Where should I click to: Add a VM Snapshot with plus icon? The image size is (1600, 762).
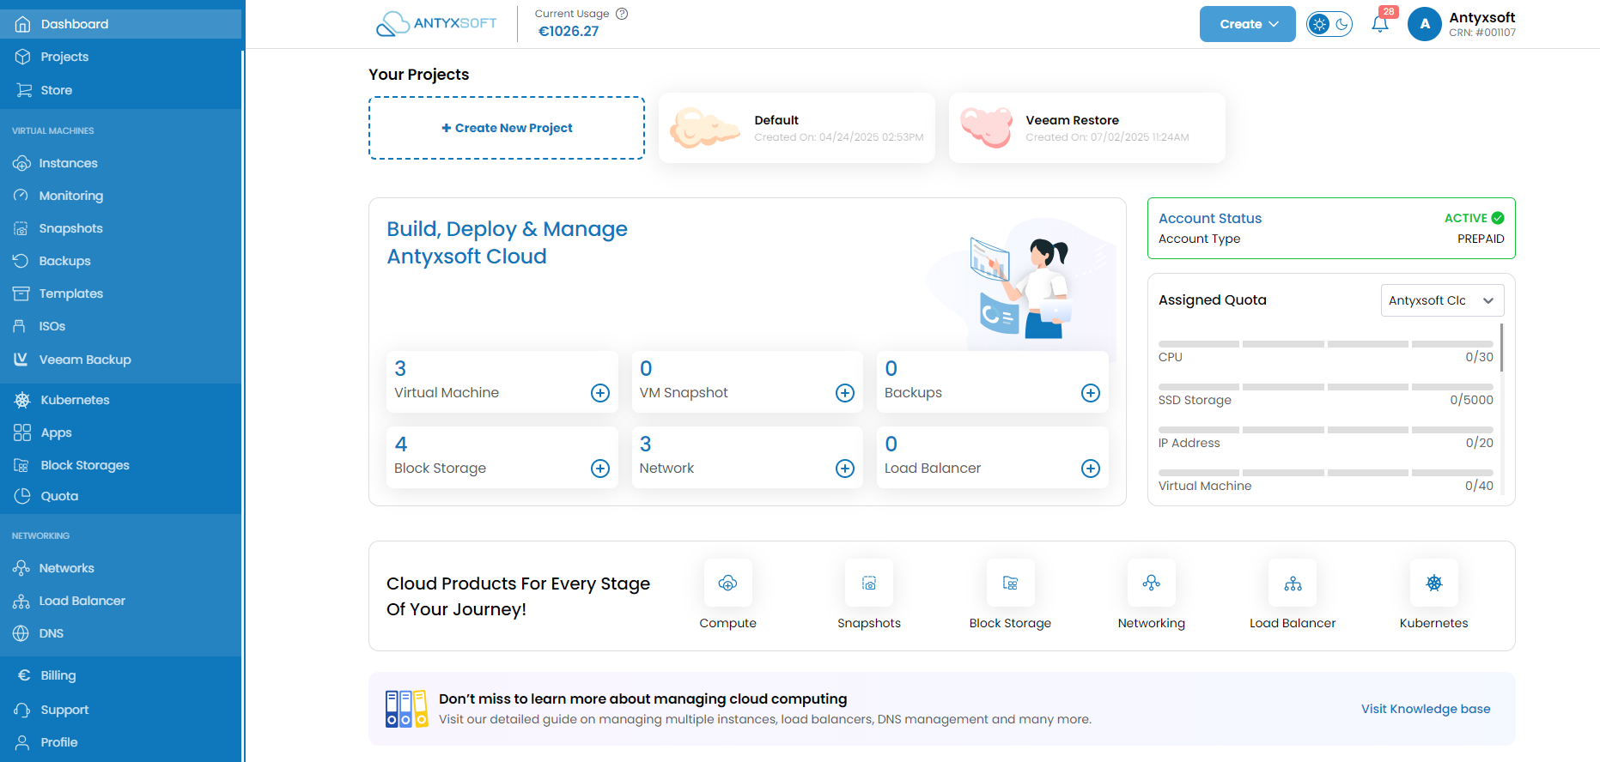[845, 393]
